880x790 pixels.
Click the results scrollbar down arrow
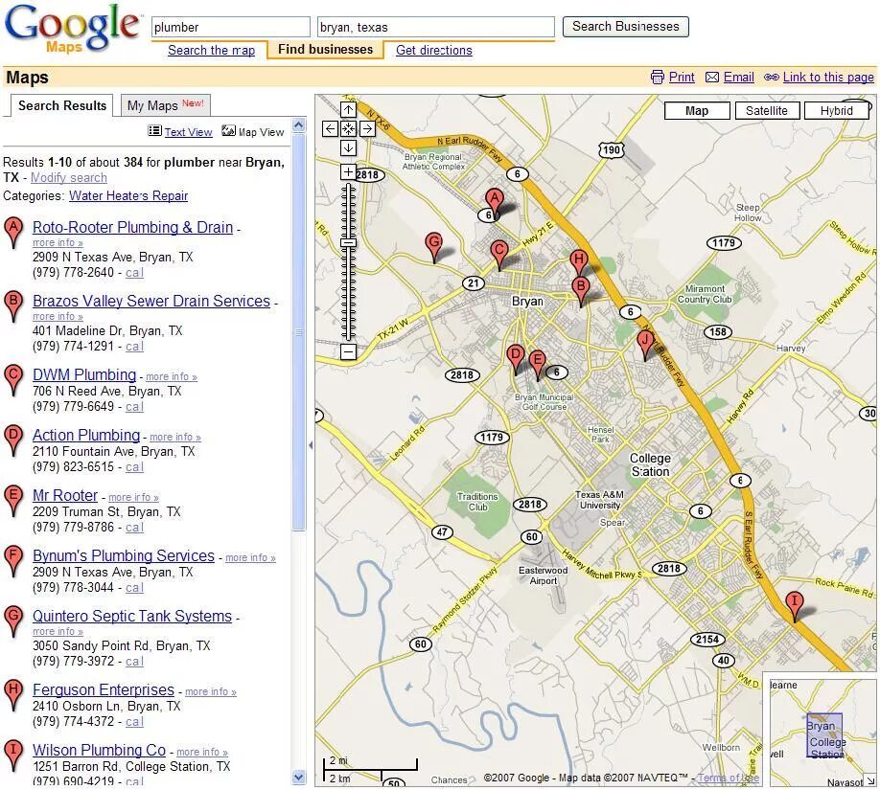pyautogui.click(x=299, y=778)
